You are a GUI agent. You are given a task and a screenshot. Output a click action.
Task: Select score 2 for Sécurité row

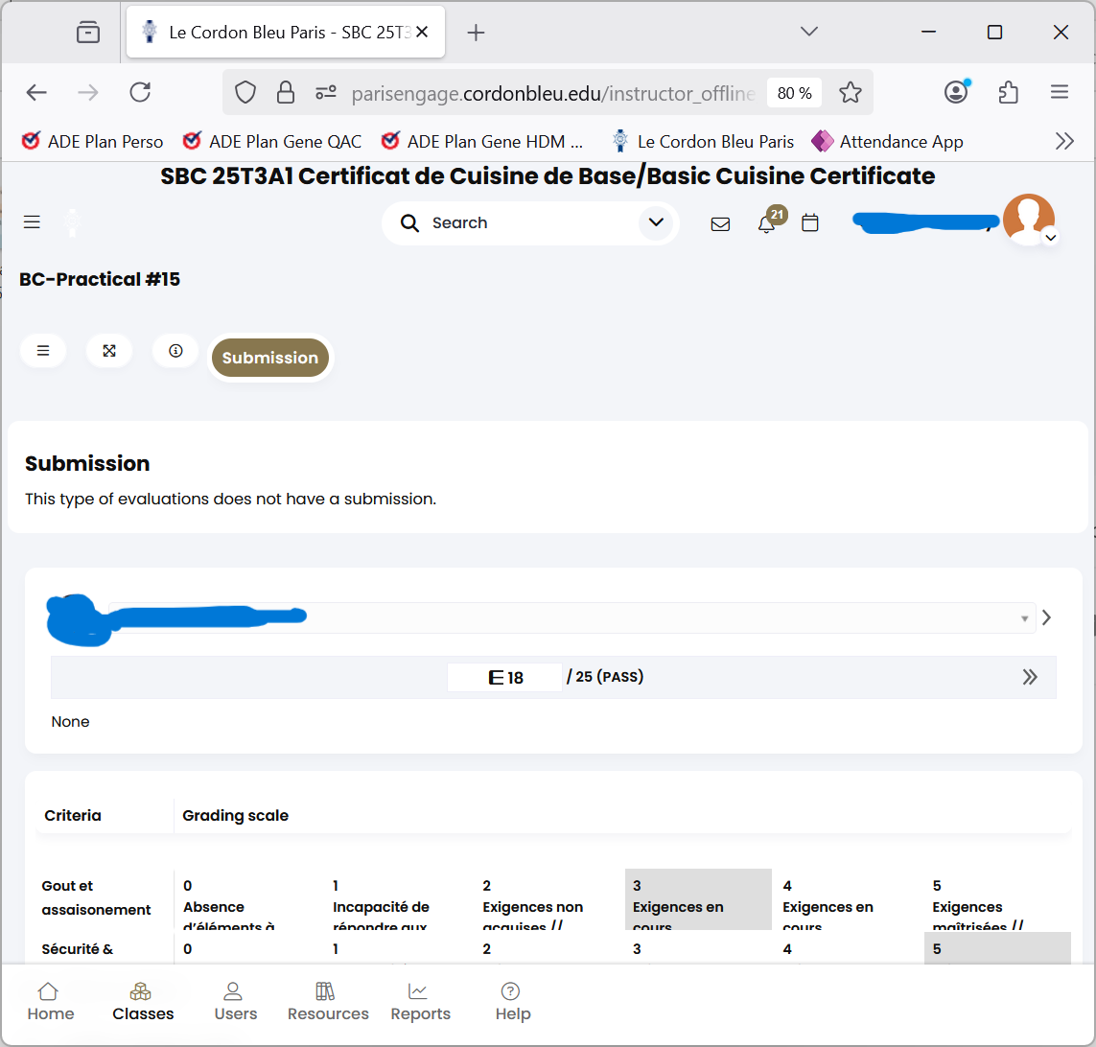pos(548,948)
